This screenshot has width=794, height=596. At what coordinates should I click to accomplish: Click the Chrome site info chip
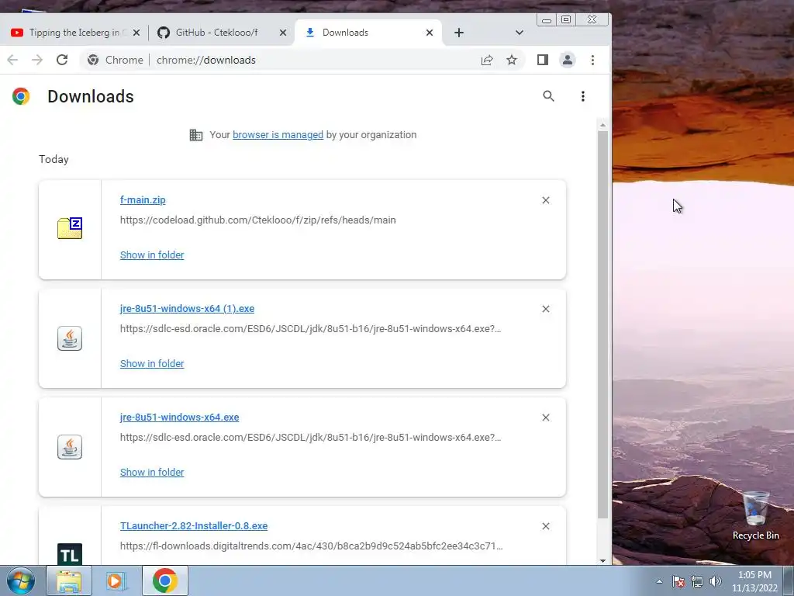coord(116,60)
